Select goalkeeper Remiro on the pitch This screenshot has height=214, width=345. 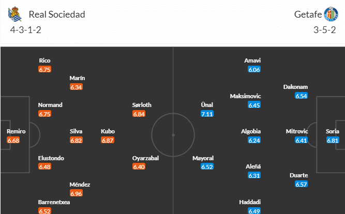pyautogui.click(x=16, y=131)
